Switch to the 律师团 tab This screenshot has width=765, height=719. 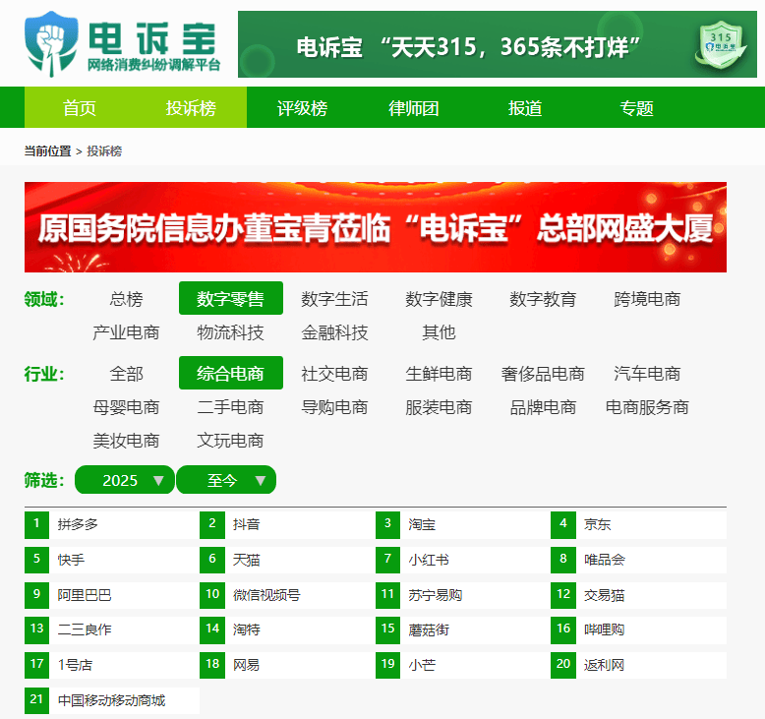pyautogui.click(x=413, y=107)
